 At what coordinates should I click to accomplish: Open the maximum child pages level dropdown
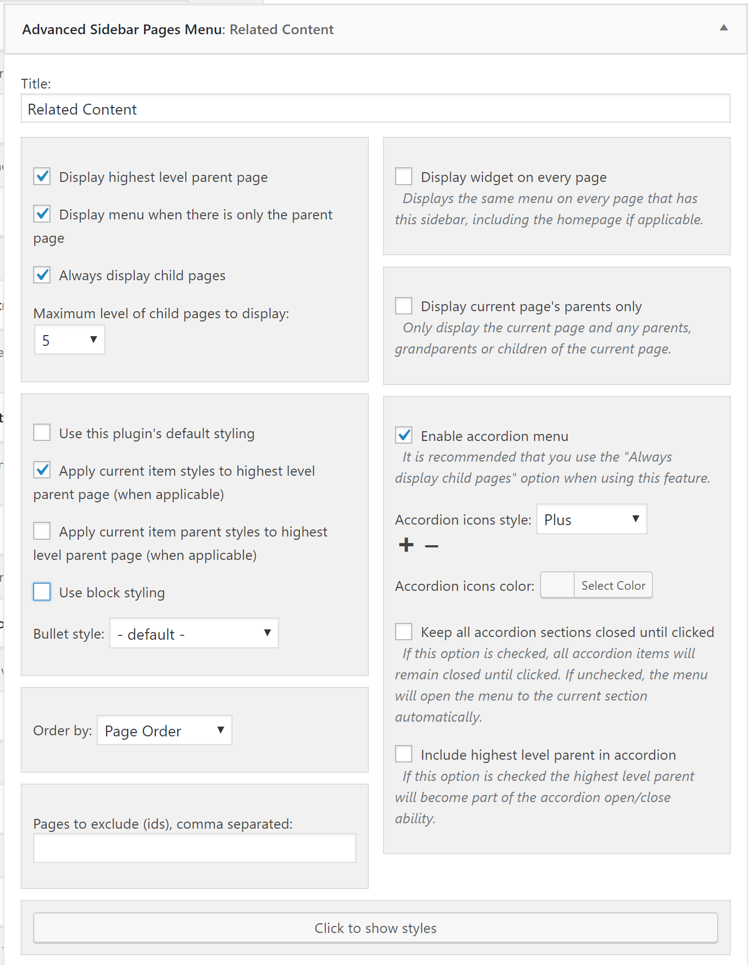click(x=69, y=339)
